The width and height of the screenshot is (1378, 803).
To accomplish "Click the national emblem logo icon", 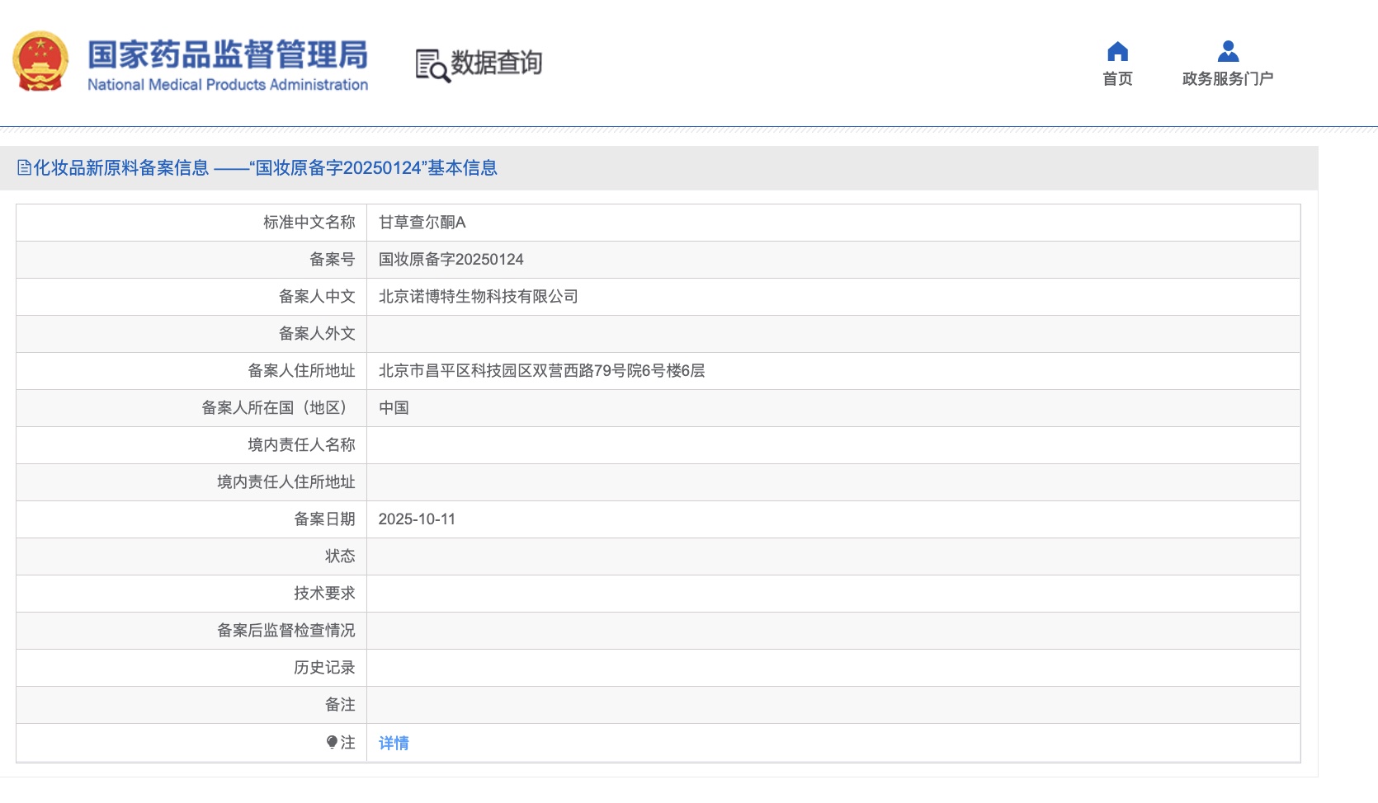I will click(40, 62).
